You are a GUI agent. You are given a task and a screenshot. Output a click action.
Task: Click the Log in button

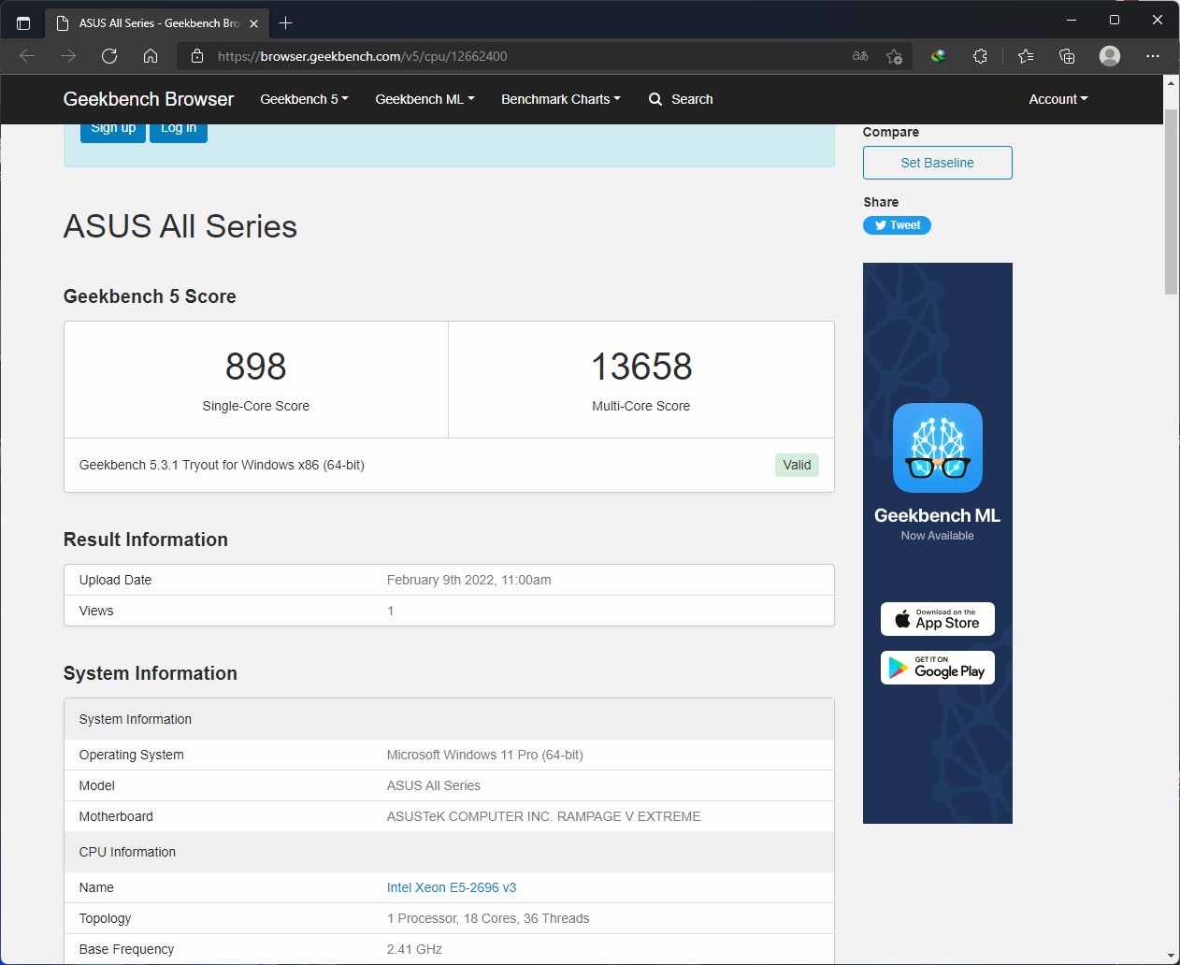[179, 129]
